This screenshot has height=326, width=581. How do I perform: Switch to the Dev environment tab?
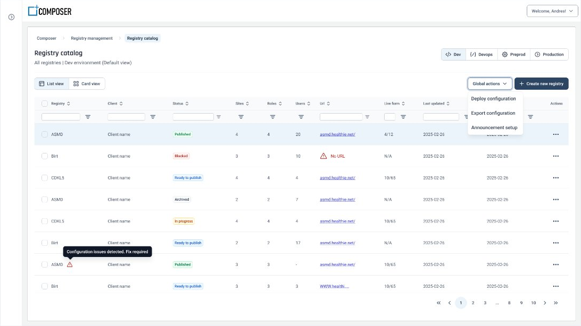(x=453, y=54)
